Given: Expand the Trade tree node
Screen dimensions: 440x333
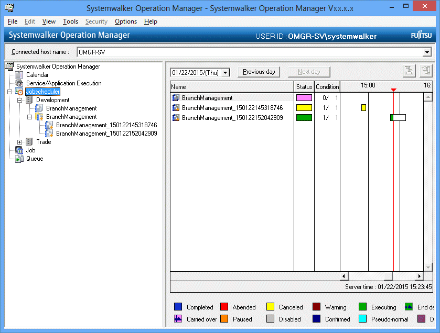Looking at the screenshot, I should coord(20,142).
